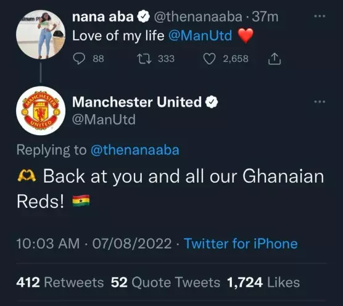Click the @ManUtd handle under the display name
The width and height of the screenshot is (343, 306).
tap(104, 120)
